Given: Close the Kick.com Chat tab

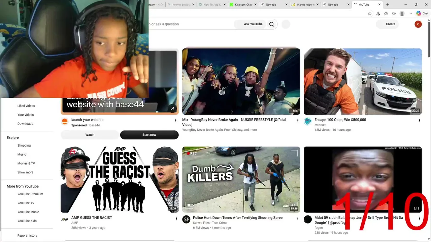Looking at the screenshot, I should [x=255, y=5].
